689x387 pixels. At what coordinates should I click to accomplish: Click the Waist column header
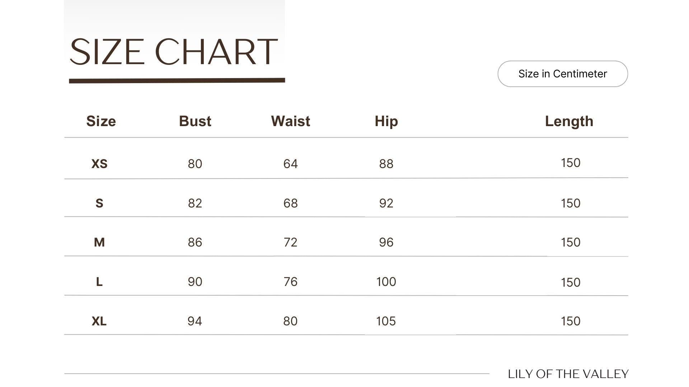[291, 121]
